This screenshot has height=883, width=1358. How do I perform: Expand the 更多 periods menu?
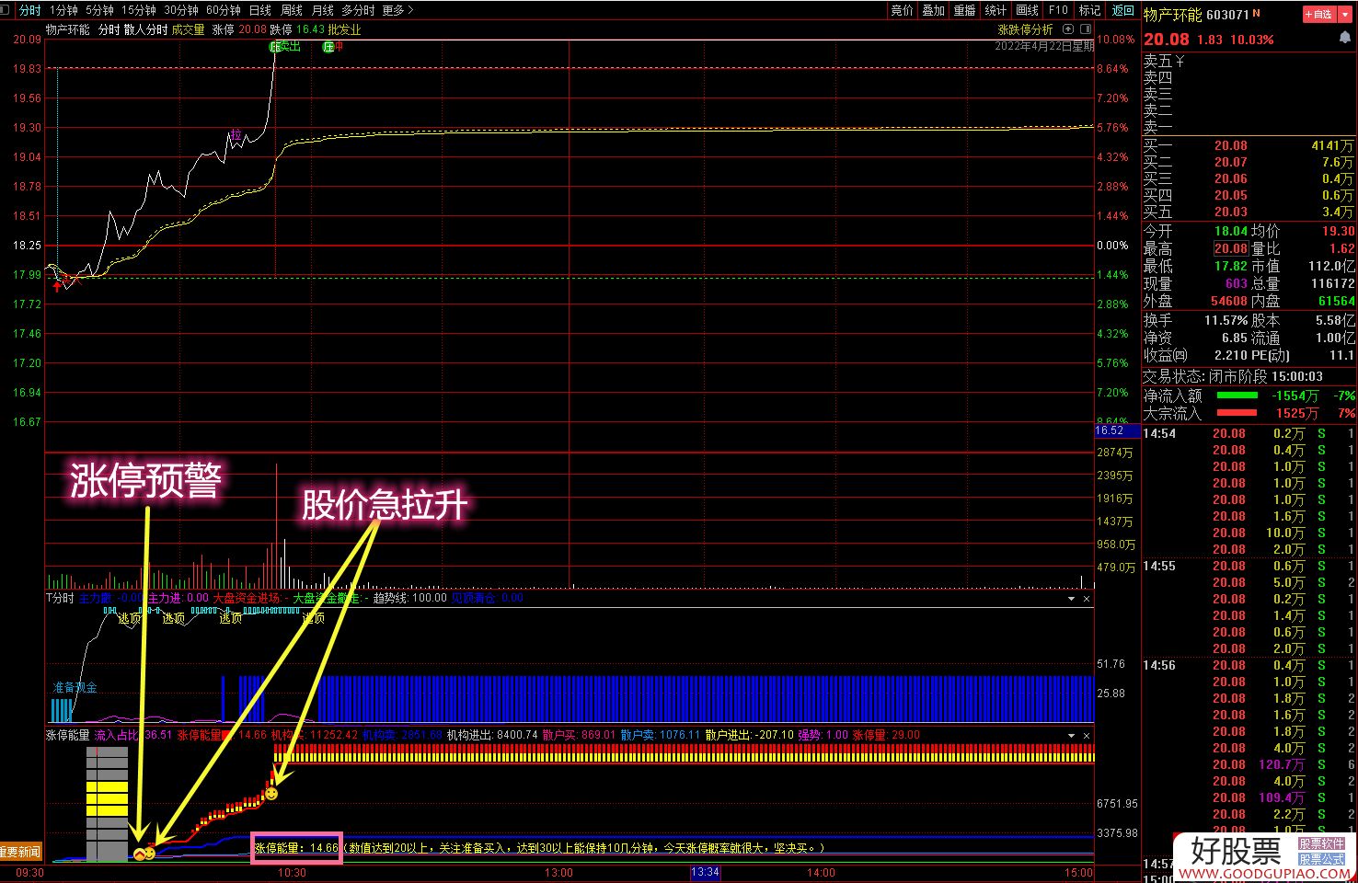pyautogui.click(x=397, y=10)
